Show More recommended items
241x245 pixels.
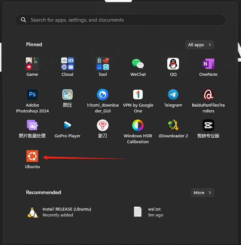tap(202, 193)
